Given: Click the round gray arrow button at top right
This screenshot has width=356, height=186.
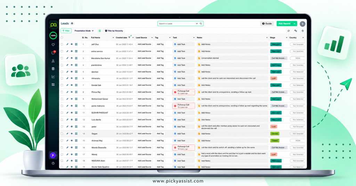Looking at the screenshot, I should (x=302, y=24).
